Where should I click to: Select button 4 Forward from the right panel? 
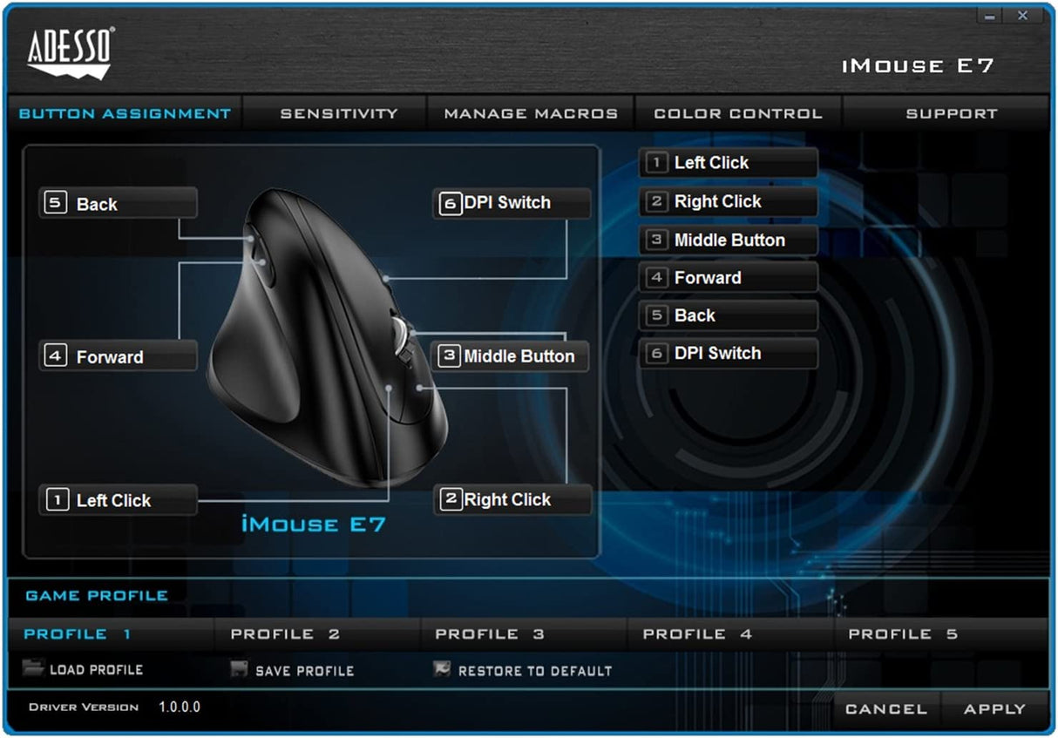click(728, 277)
